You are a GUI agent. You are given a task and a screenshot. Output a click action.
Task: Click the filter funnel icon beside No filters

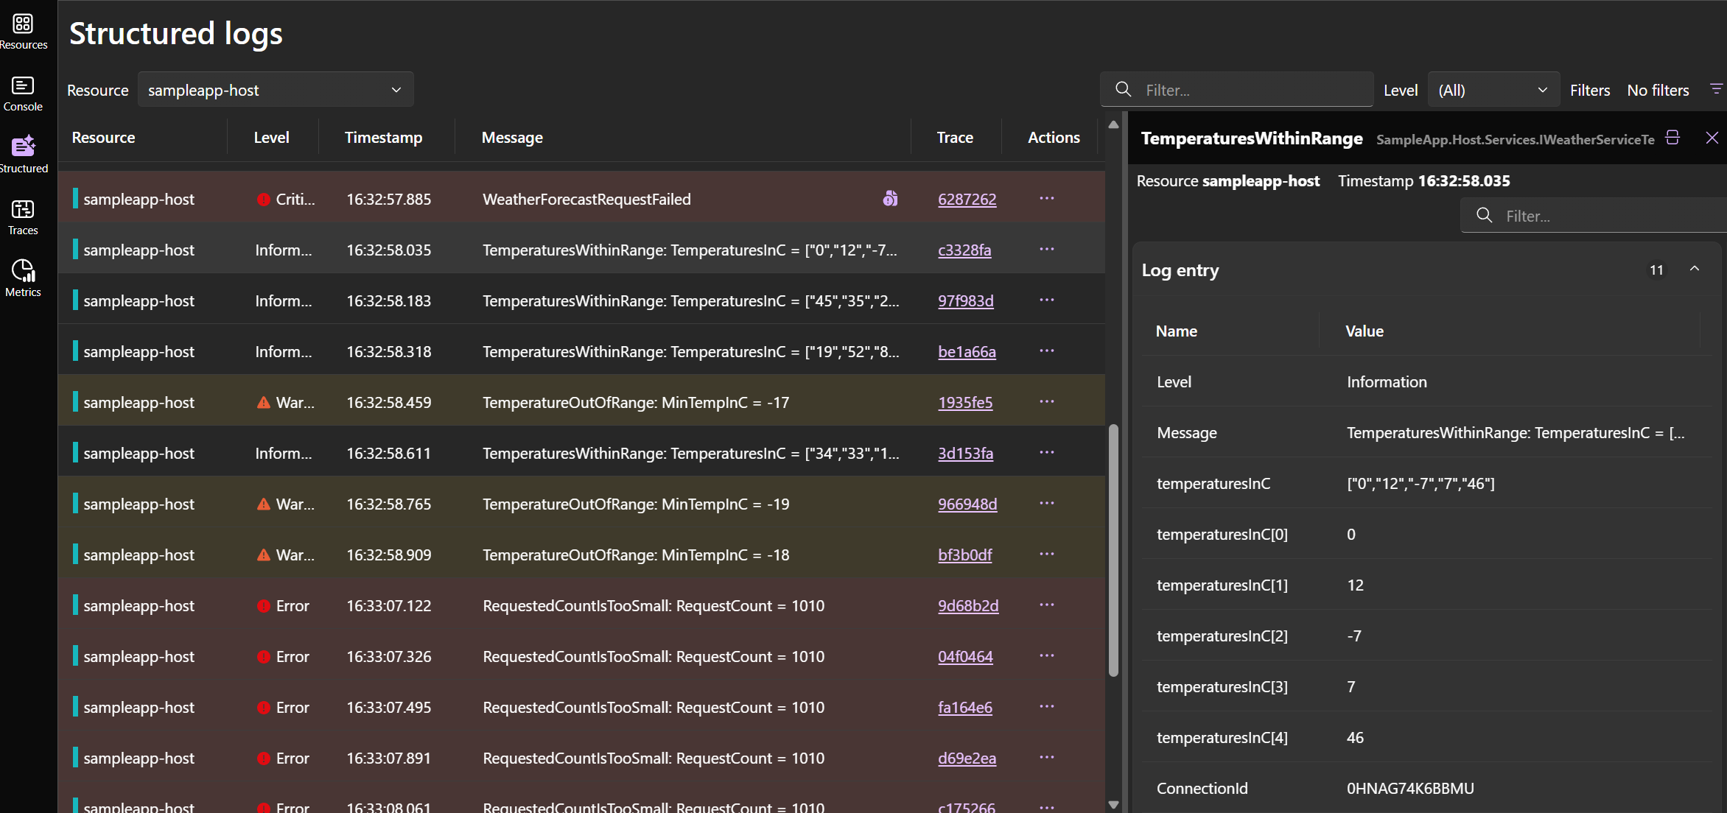(1716, 89)
